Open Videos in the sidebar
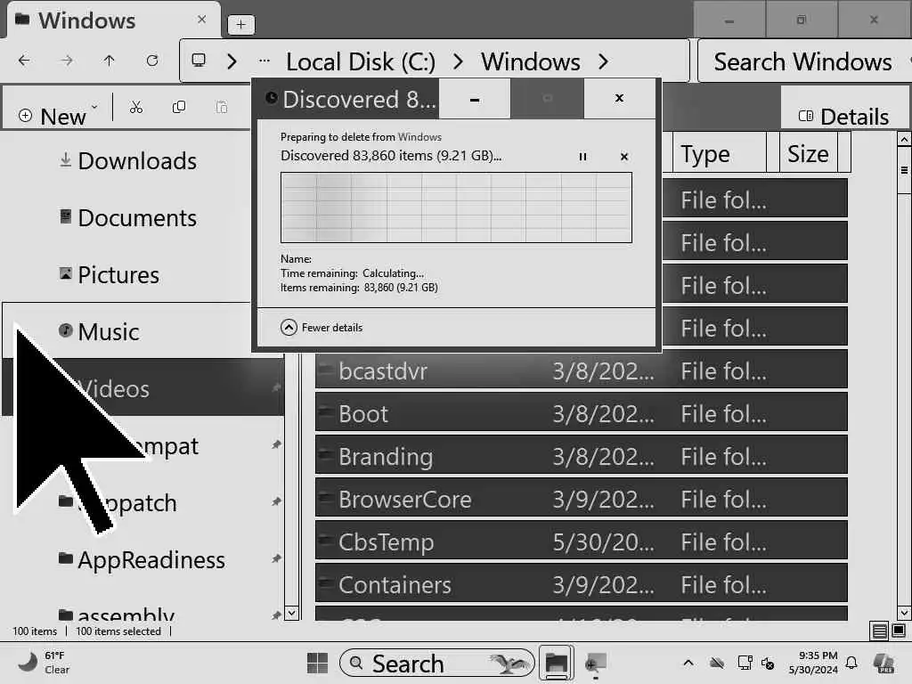Screen dimensions: 912x684 click(143, 388)
